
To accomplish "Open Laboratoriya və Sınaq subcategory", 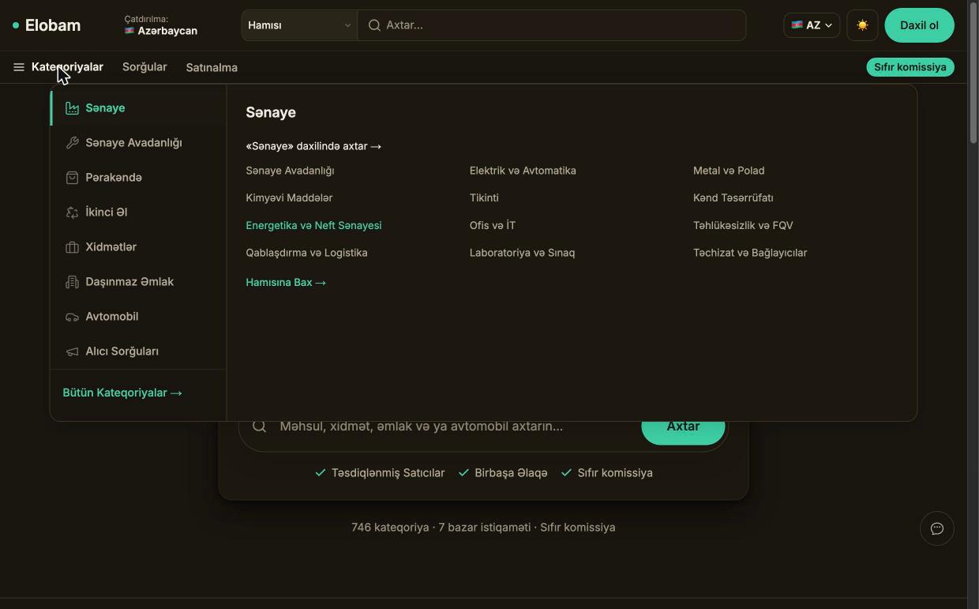I will tap(522, 253).
